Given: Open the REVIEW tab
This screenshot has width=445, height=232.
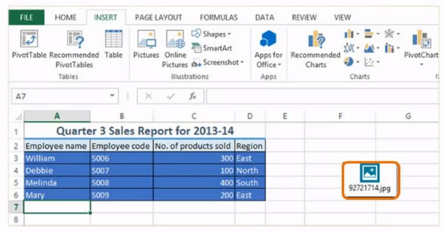Looking at the screenshot, I should click(304, 18).
